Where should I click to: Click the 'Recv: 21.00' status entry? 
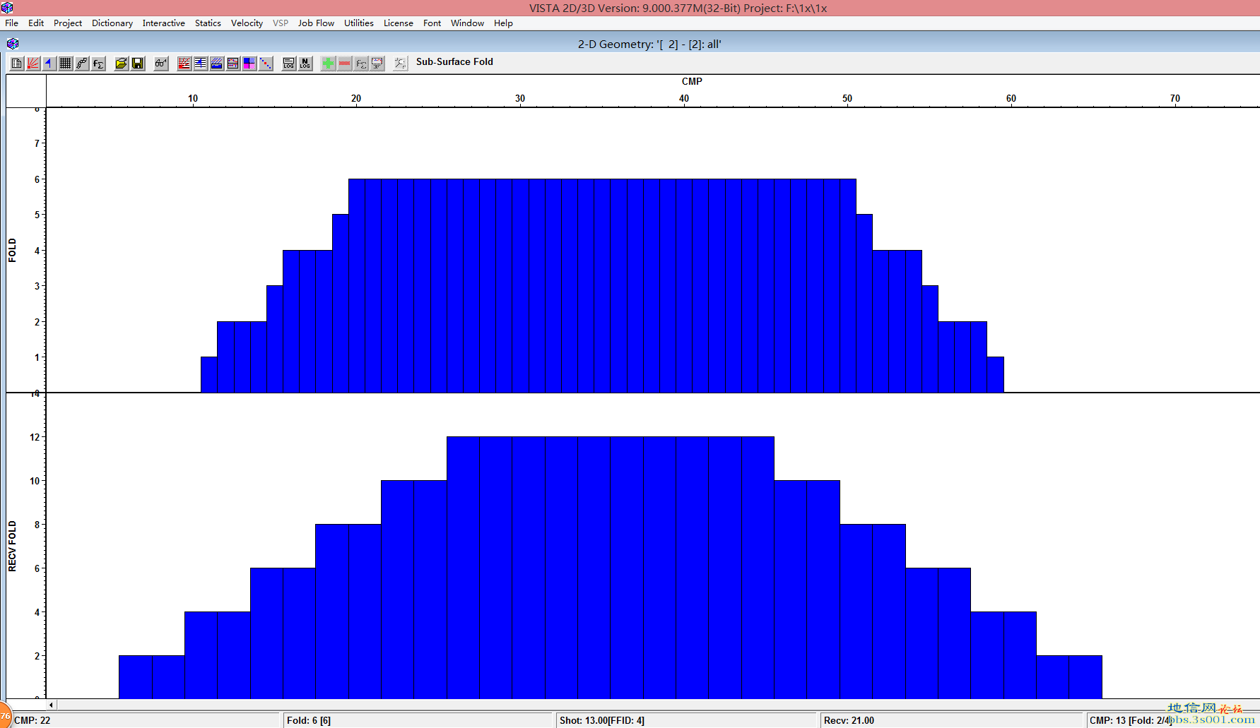[x=849, y=720]
